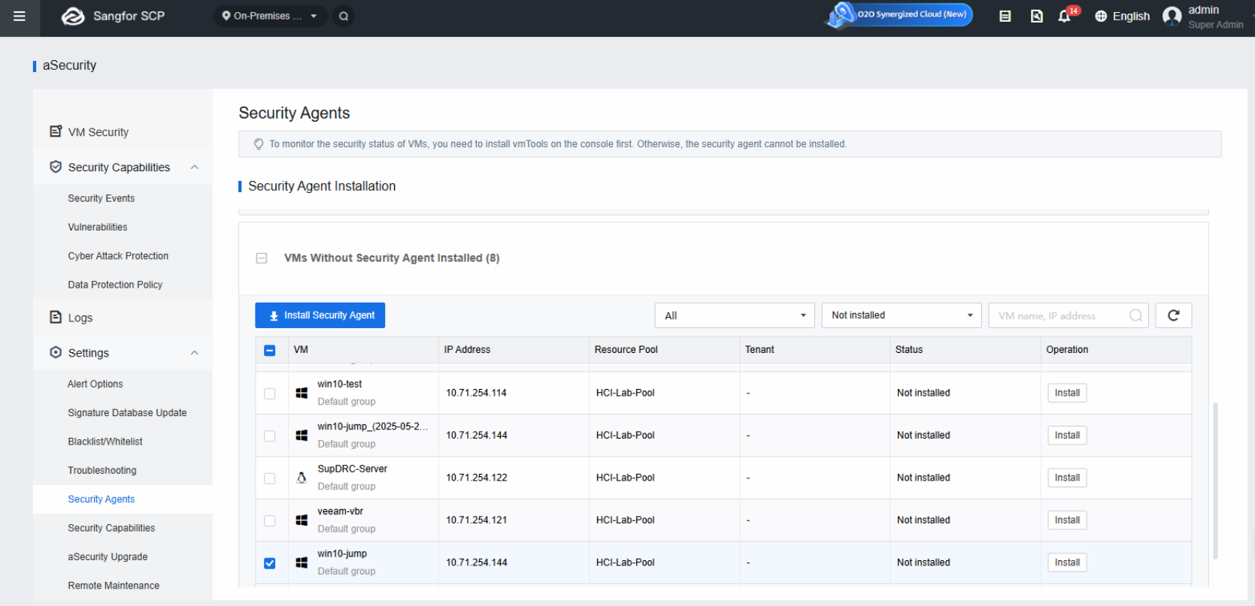Click the globe language icon
The image size is (1255, 606).
(x=1101, y=16)
